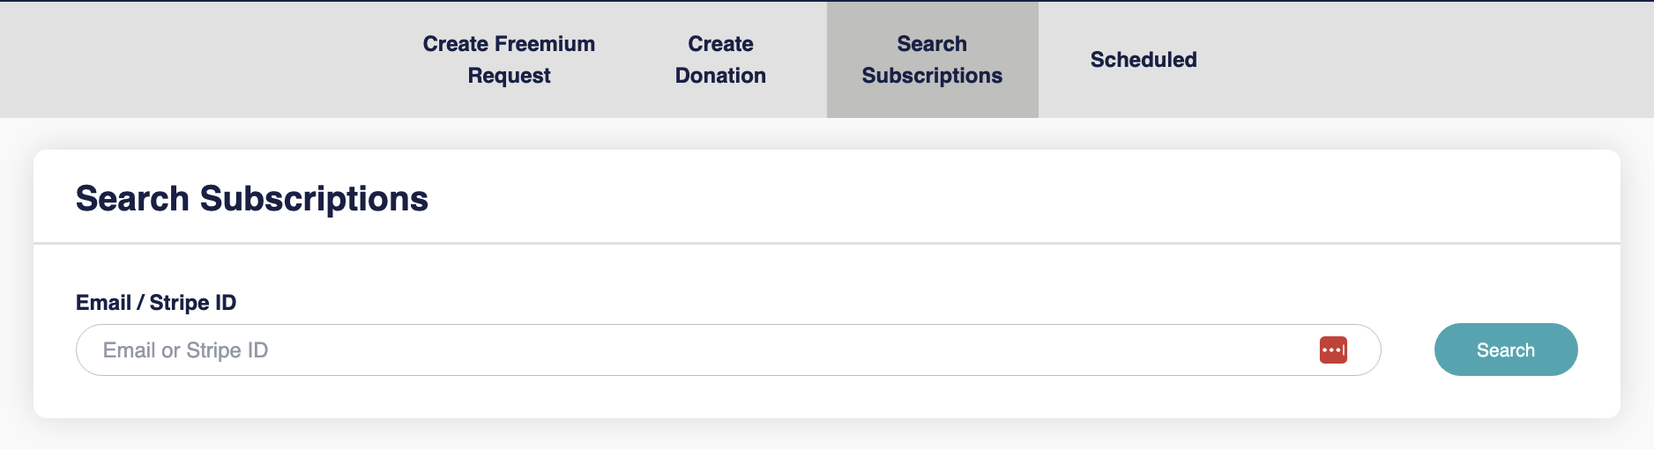This screenshot has width=1654, height=449.
Task: Open autofill via the red dots icon
Action: [1333, 350]
